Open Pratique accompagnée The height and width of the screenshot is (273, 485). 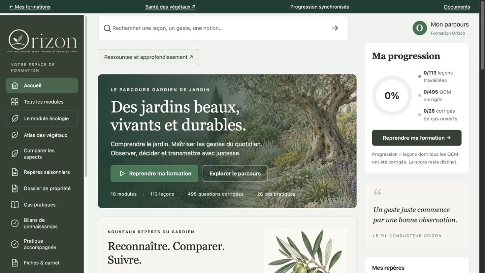click(42, 244)
